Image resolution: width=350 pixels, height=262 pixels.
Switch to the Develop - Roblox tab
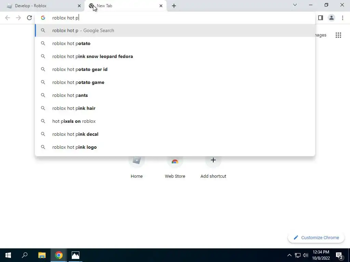(x=42, y=6)
